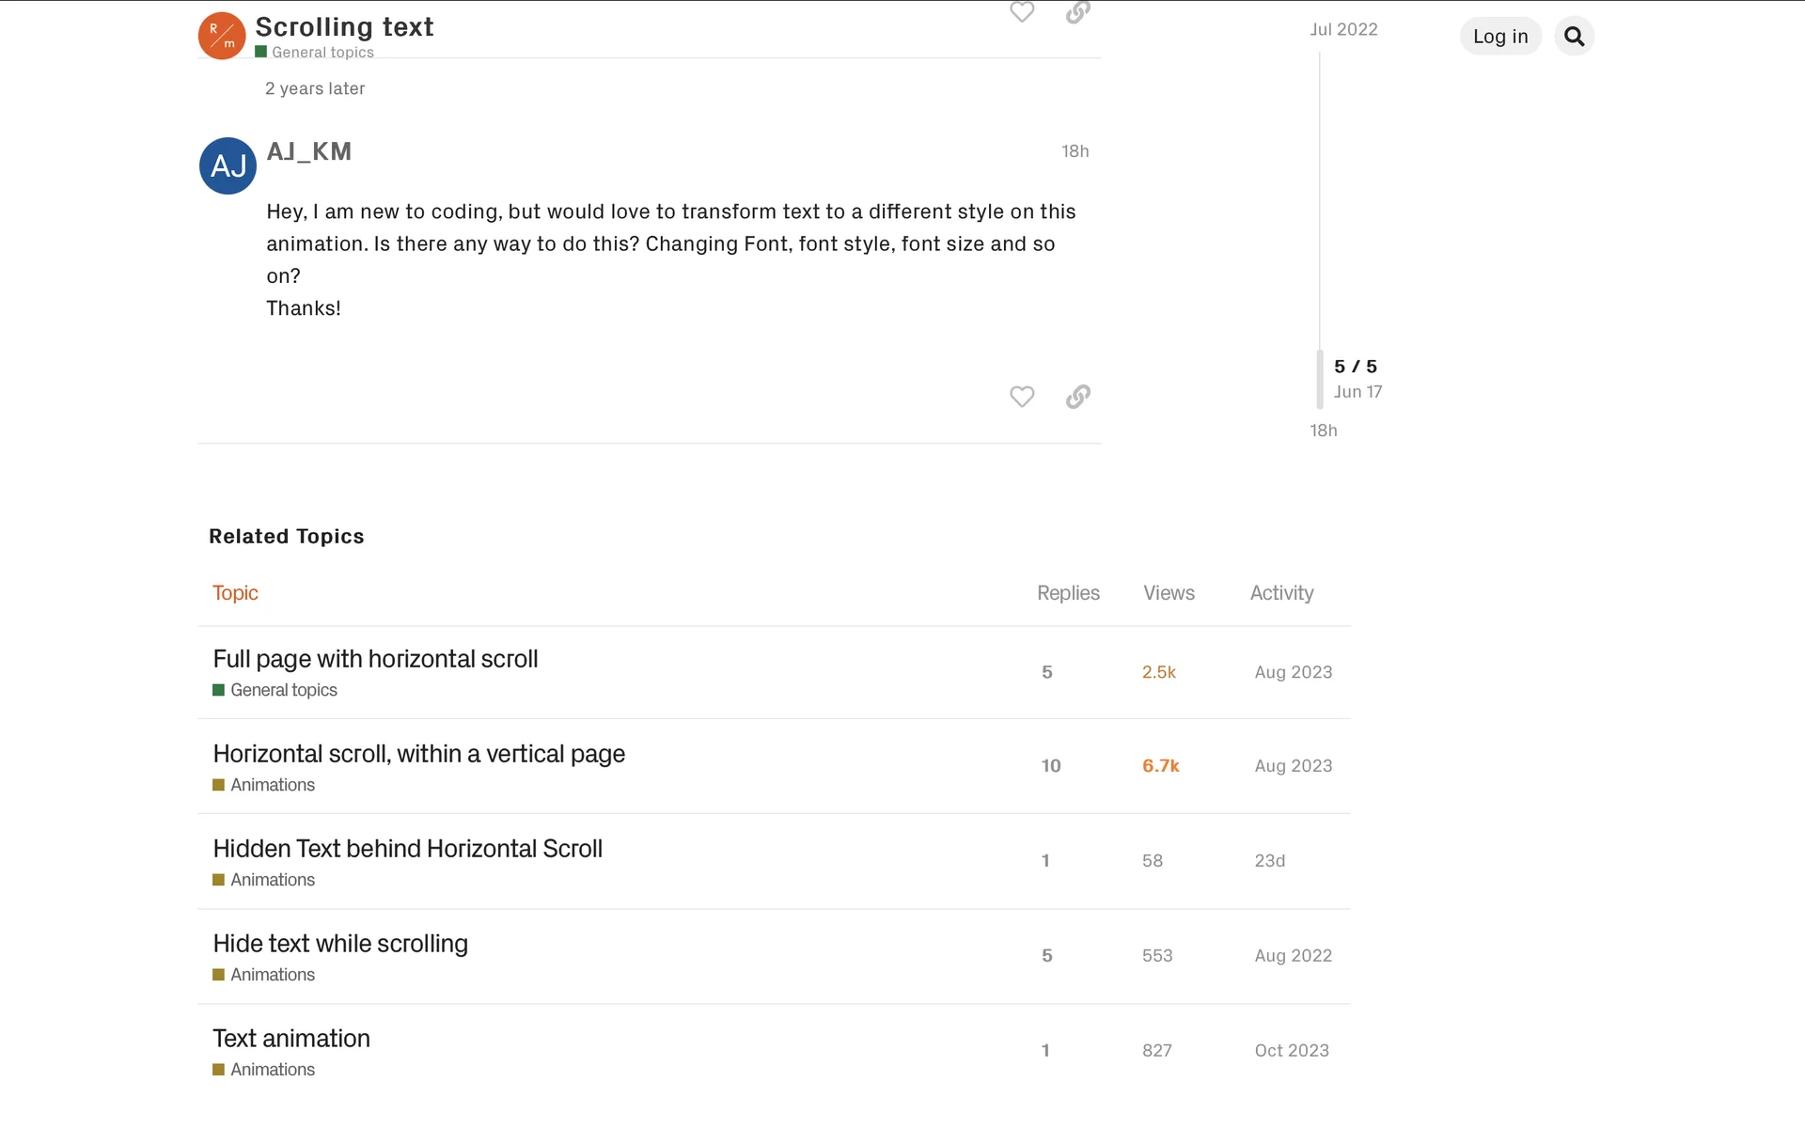Click the 18h timestamp at timeline bottom
This screenshot has width=1805, height=1128.
[x=1323, y=431]
